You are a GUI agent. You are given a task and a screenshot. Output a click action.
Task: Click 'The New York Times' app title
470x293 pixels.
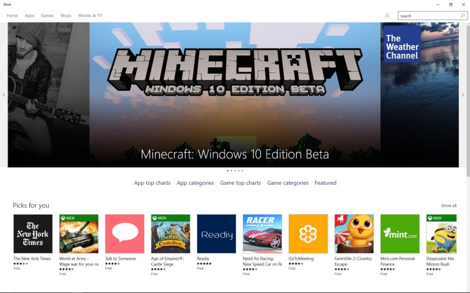point(32,259)
